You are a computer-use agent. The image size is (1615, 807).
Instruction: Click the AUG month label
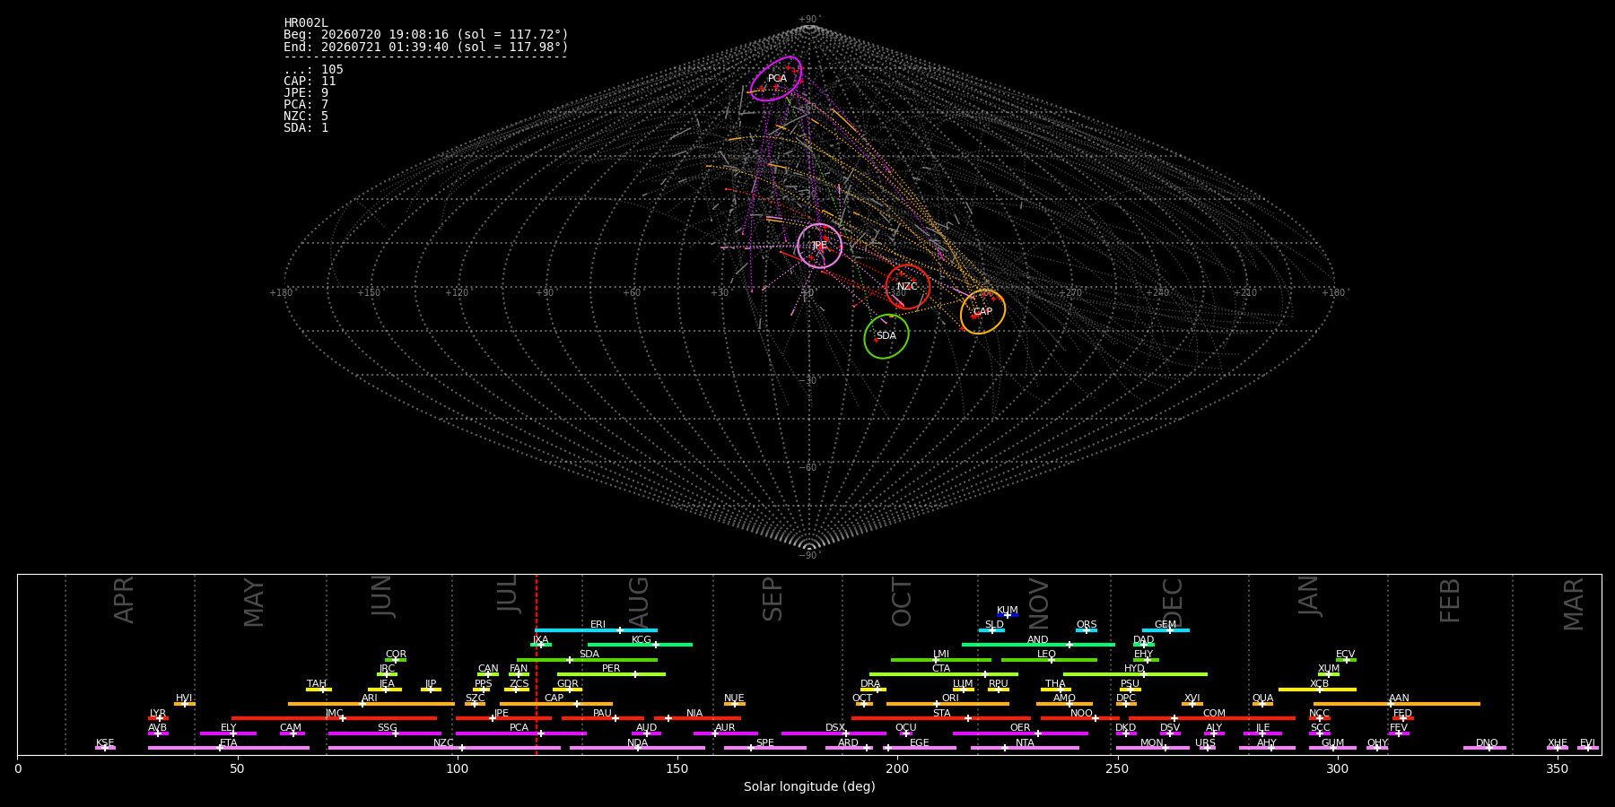pyautogui.click(x=639, y=603)
